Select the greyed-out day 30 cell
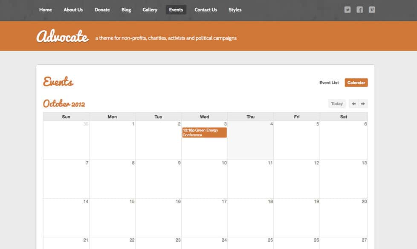 pos(66,140)
